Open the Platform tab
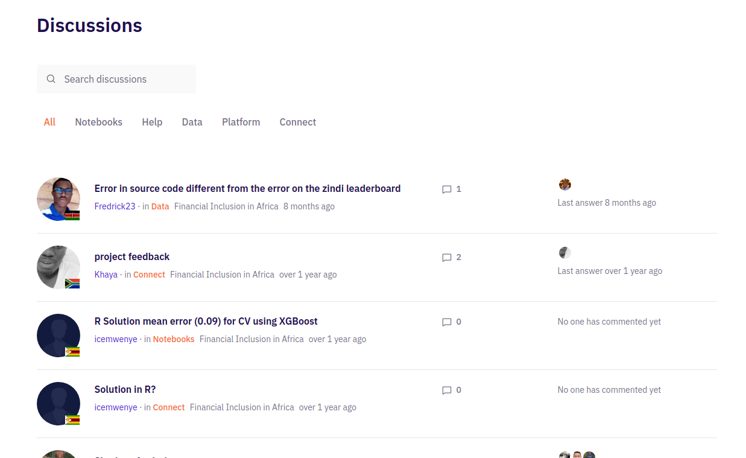The width and height of the screenshot is (746, 458). 241,122
